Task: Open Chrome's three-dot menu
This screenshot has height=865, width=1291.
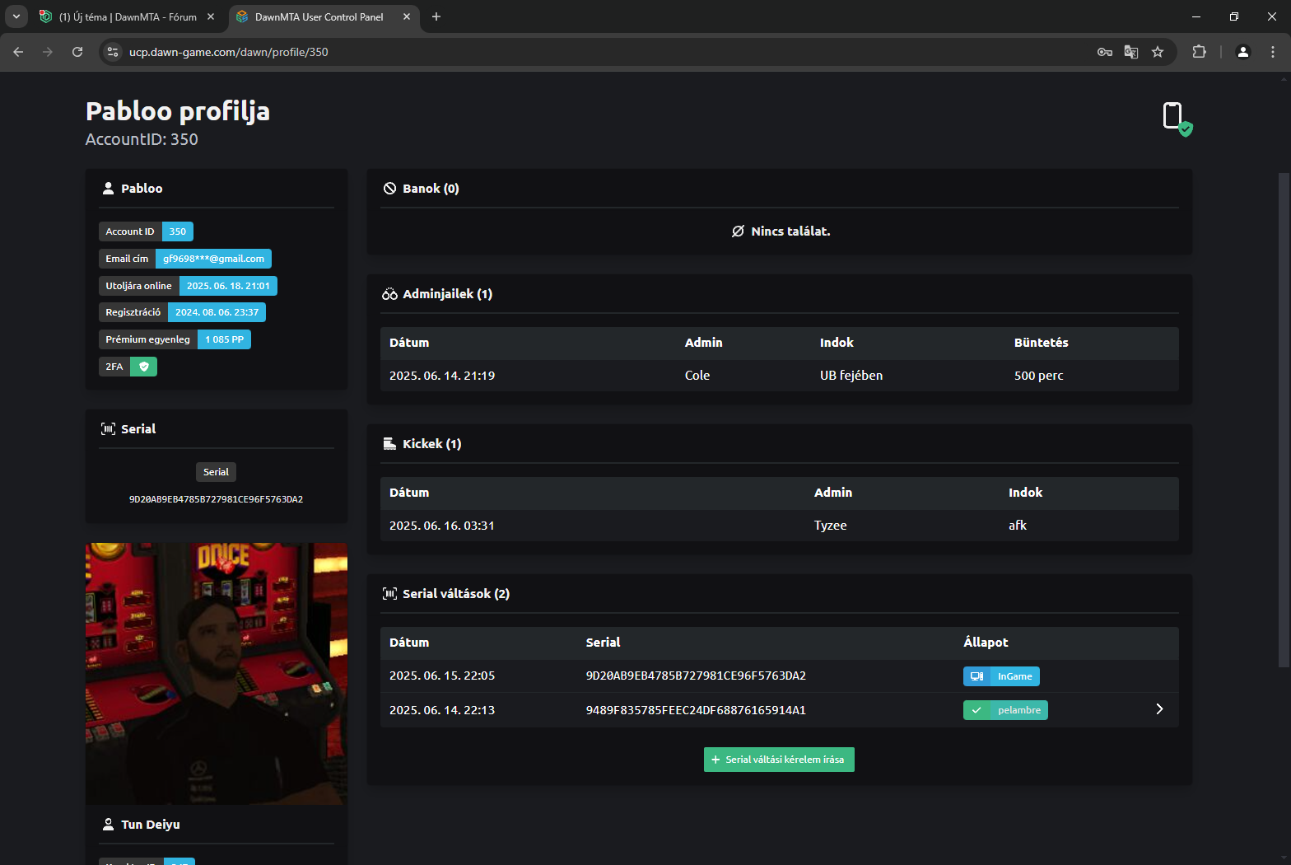Action: (1273, 52)
